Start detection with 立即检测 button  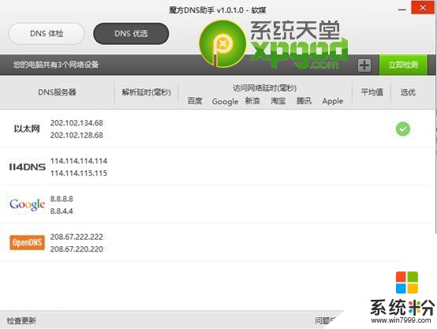(403, 65)
